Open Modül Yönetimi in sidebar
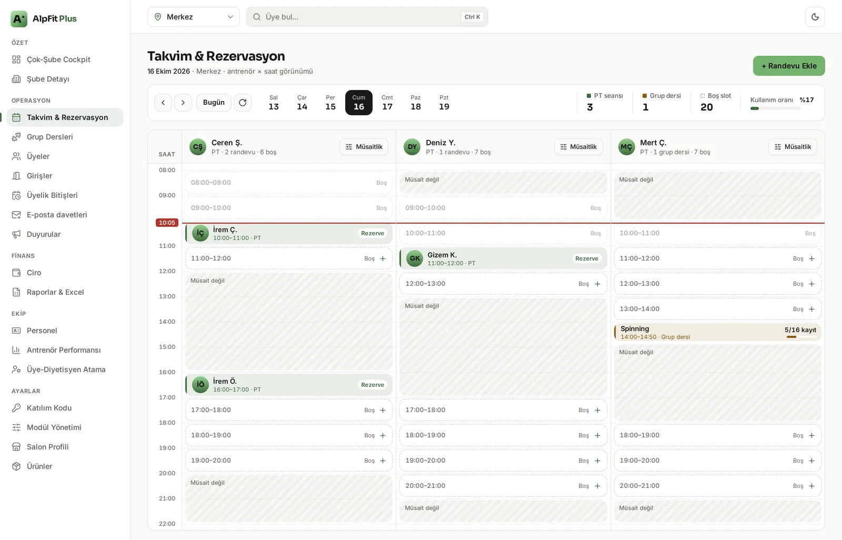 pyautogui.click(x=65, y=427)
